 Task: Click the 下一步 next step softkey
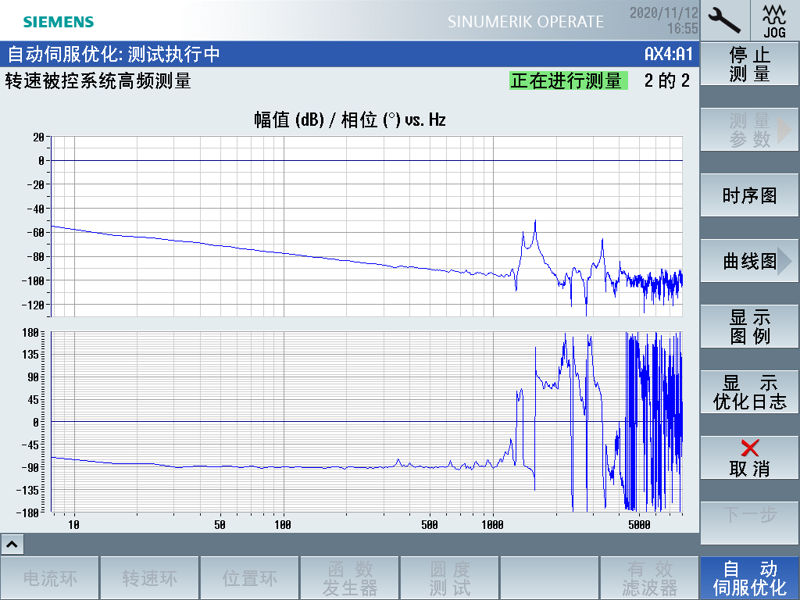pos(750,514)
